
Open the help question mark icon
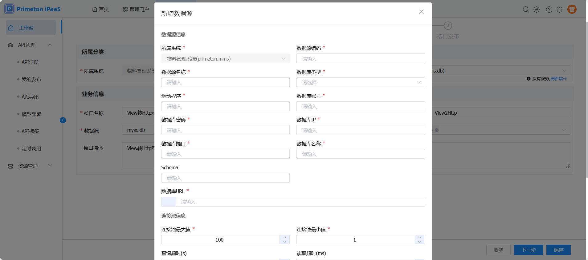point(549,10)
